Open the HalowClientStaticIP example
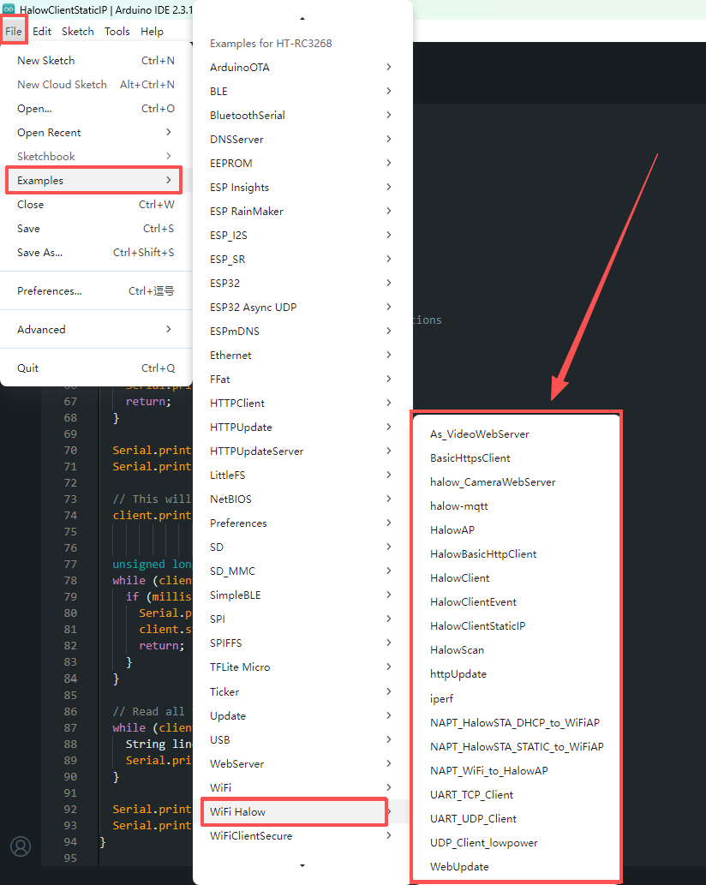 [517, 626]
